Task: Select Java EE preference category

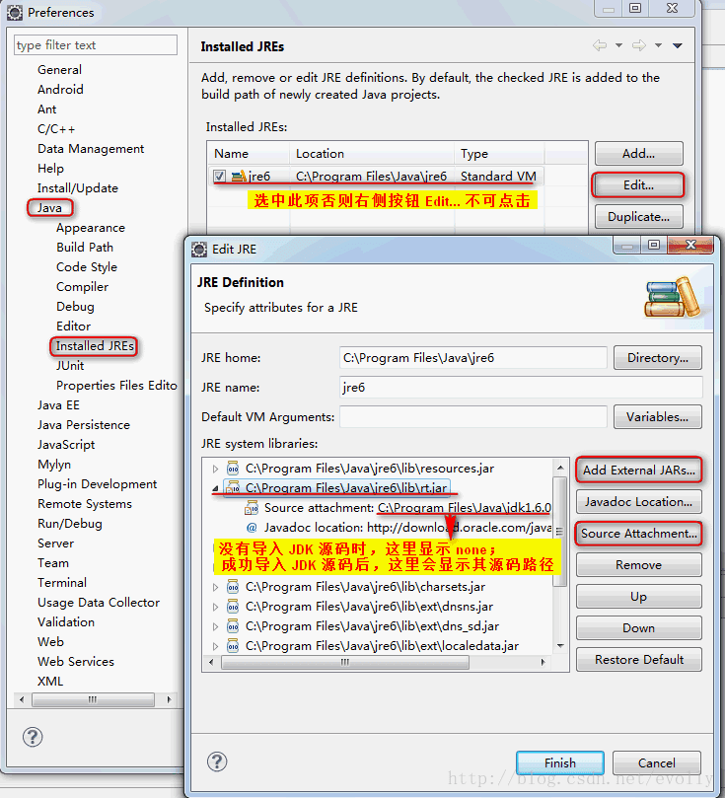Action: (58, 405)
